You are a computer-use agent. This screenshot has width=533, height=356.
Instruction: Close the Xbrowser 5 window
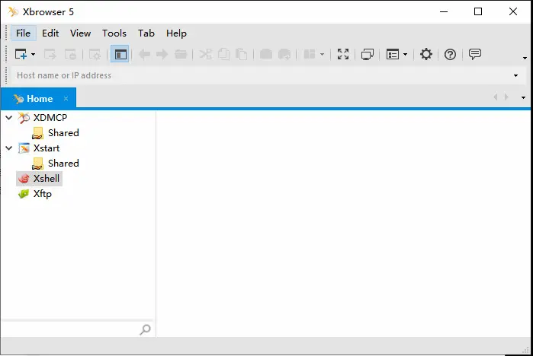(x=513, y=11)
